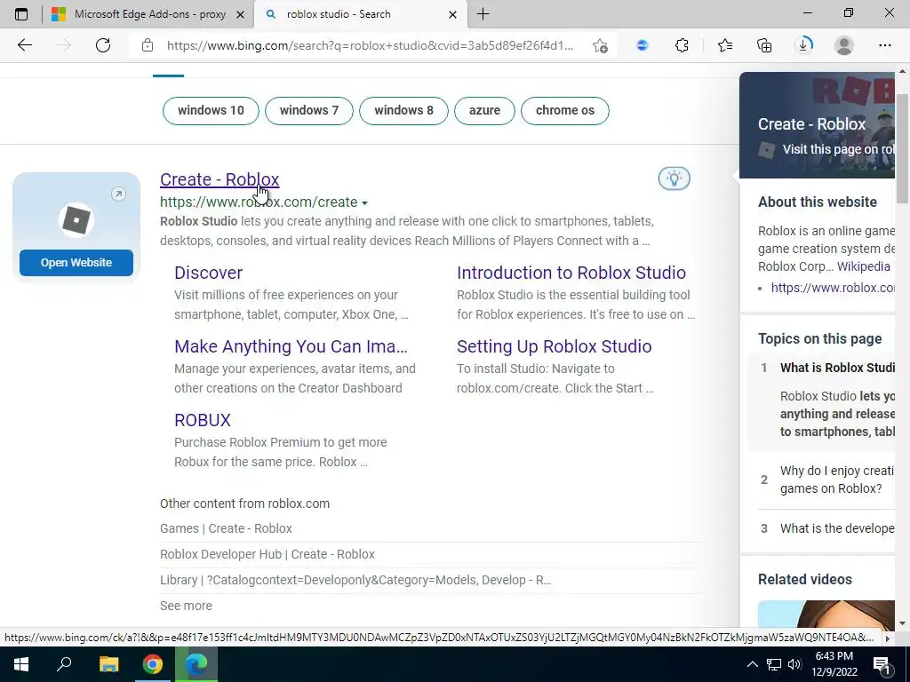Viewport: 910px width, 682px height.
Task: Refresh the current page
Action: (x=103, y=45)
